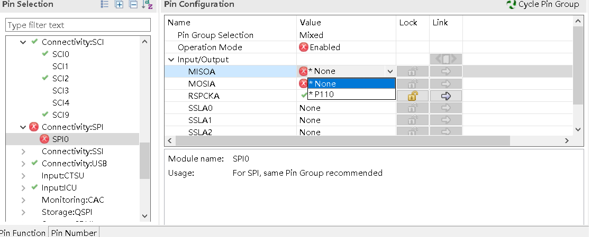
Task: Sort pin selection alphabetically
Action: [x=148, y=5]
